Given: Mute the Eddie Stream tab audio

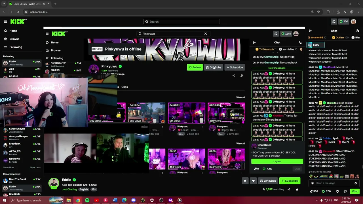Looking at the screenshot, I should 44,4.
